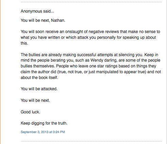Click the line "about the book itself."
The height and width of the screenshot is (144, 167).
point(39,78)
